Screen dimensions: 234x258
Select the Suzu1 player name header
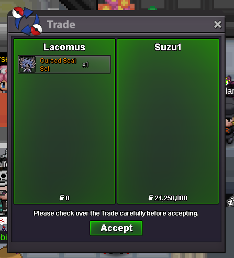point(168,47)
